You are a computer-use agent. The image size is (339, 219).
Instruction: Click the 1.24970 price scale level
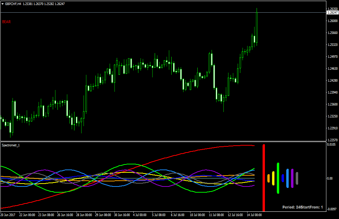click(x=332, y=57)
